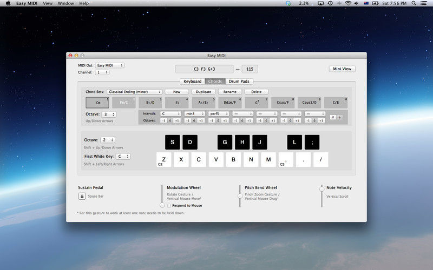Play the black S piano key

[172, 142]
